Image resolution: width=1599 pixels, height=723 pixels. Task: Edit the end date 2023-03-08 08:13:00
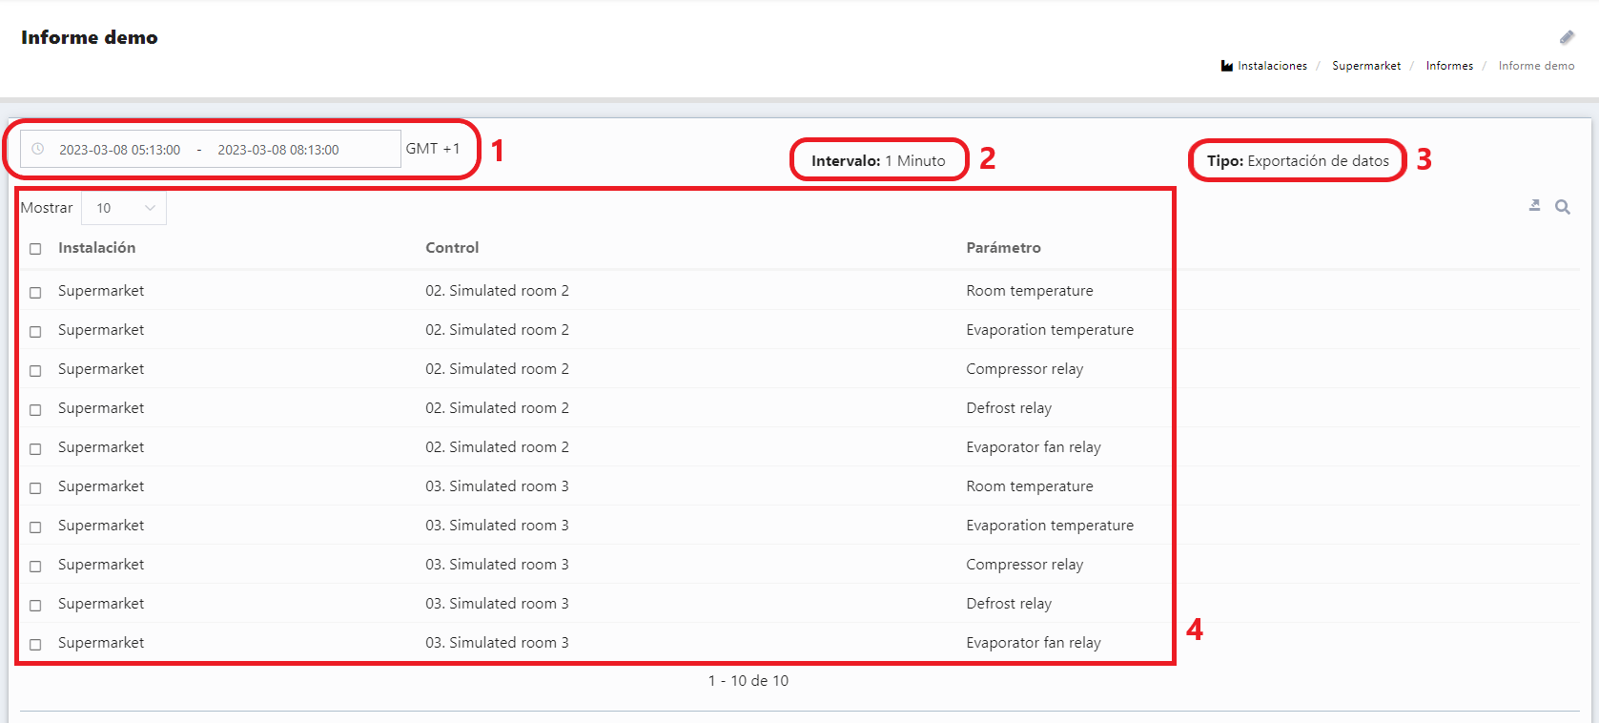click(x=278, y=150)
